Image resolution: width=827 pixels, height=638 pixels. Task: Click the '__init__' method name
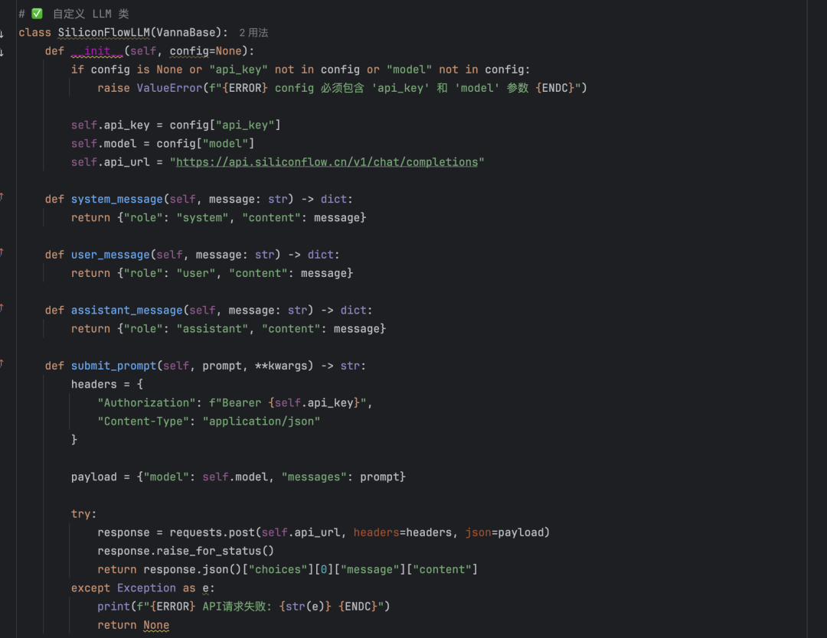coord(97,51)
